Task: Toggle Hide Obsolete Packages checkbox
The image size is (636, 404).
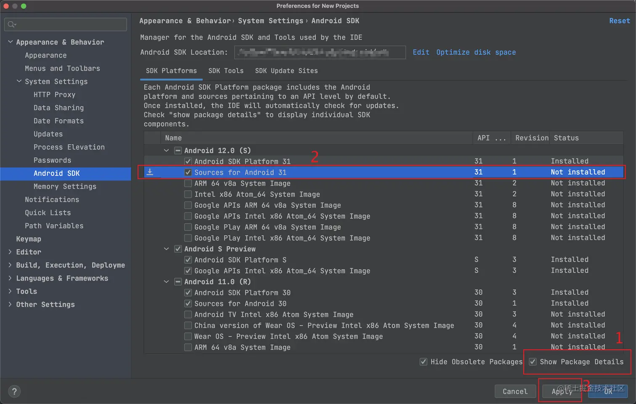Action: tap(424, 361)
